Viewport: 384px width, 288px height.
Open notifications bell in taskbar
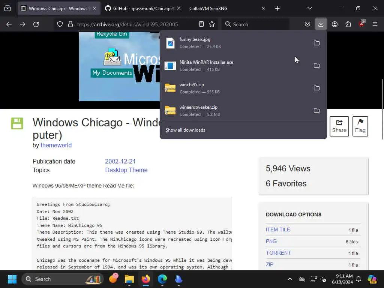358,279
